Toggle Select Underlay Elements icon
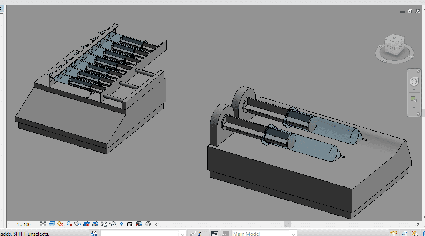The image size is (425, 236). pyautogui.click(x=405, y=233)
